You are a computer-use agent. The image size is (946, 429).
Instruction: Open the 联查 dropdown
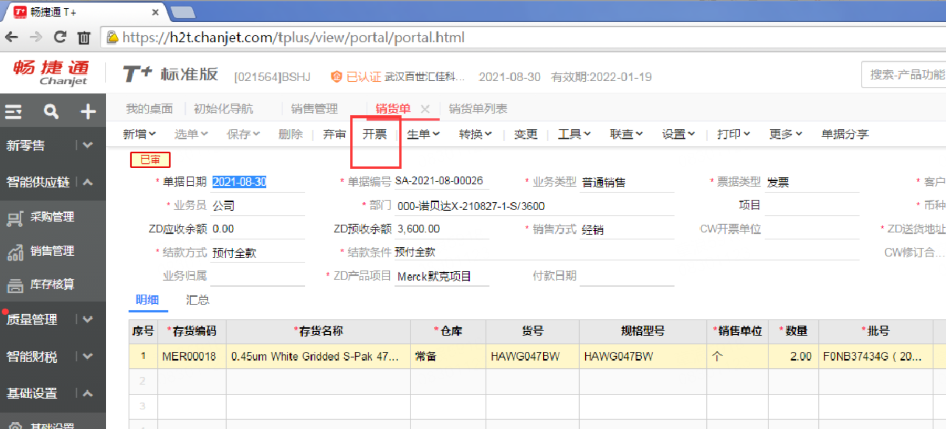(x=626, y=134)
